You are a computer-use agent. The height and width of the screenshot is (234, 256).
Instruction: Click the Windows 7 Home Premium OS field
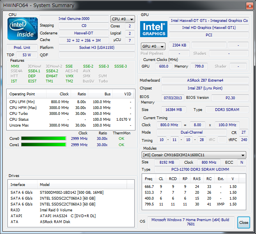pos(191,222)
